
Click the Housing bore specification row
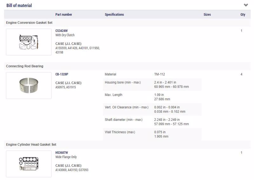(152, 84)
